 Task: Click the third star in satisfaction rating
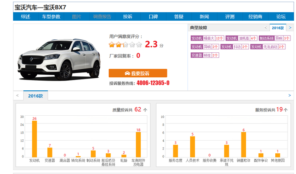click(x=125, y=45)
